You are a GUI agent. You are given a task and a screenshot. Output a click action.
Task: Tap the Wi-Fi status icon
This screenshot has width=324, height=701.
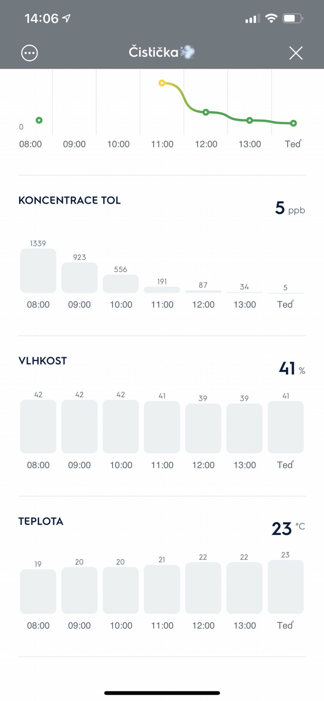tap(271, 19)
